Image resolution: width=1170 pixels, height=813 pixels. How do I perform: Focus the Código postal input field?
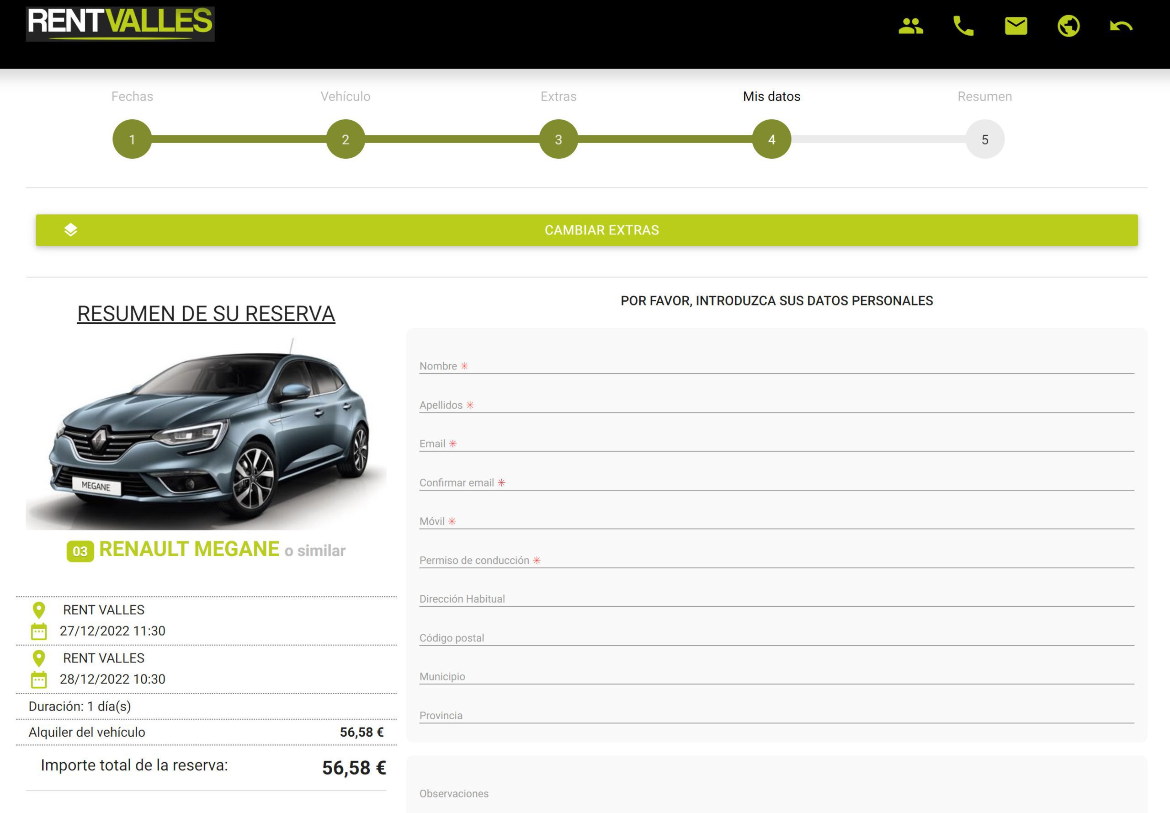(x=776, y=637)
